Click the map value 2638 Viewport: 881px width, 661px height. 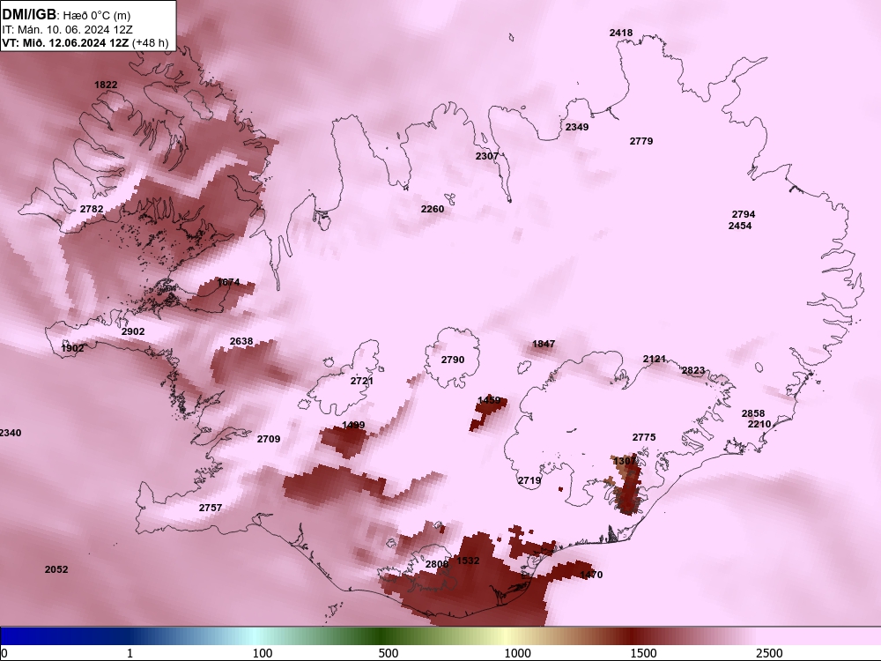(241, 341)
